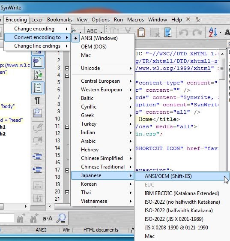Collapse fold marker at line 11
Viewport: 230px width, 241px height.
click(x=67, y=127)
